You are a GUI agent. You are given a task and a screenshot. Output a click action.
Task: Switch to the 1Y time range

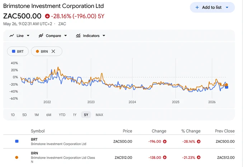(x=75, y=115)
